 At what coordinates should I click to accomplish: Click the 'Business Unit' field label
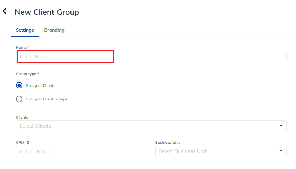pos(168,142)
